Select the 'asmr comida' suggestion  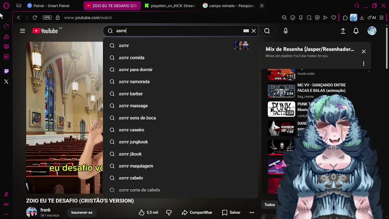pyautogui.click(x=181, y=57)
